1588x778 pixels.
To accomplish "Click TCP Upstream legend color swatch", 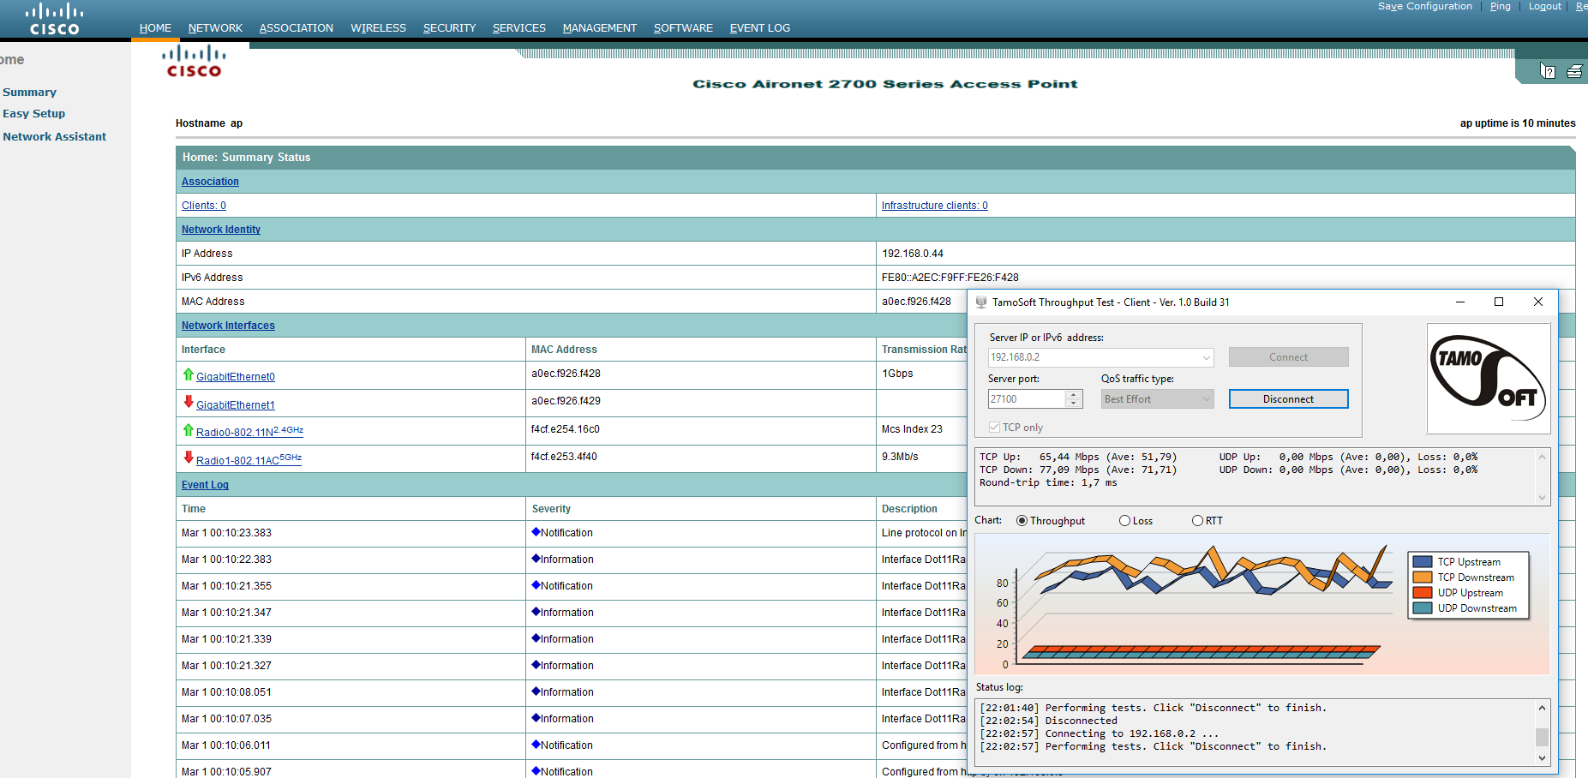I will [1423, 562].
